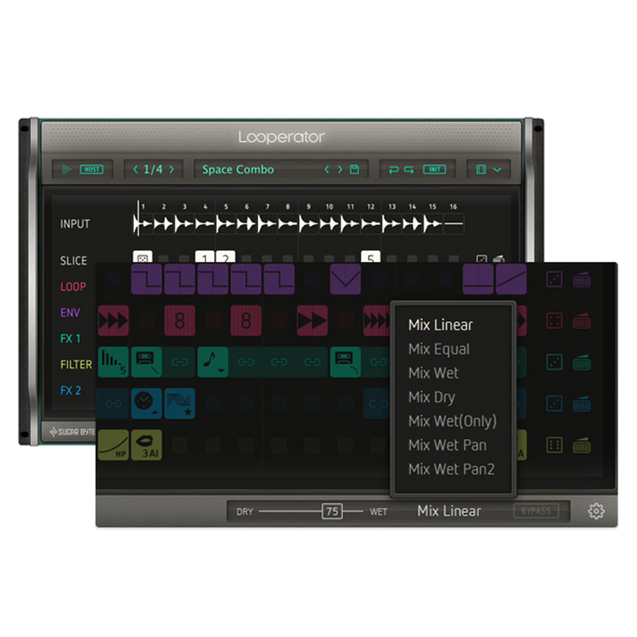Image resolution: width=637 pixels, height=637 pixels.
Task: Click the blue clock effect cell
Action: [x=146, y=404]
